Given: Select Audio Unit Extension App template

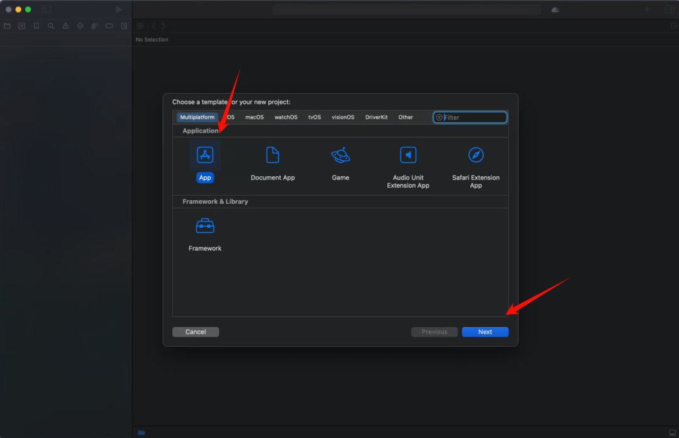Looking at the screenshot, I should pos(408,155).
